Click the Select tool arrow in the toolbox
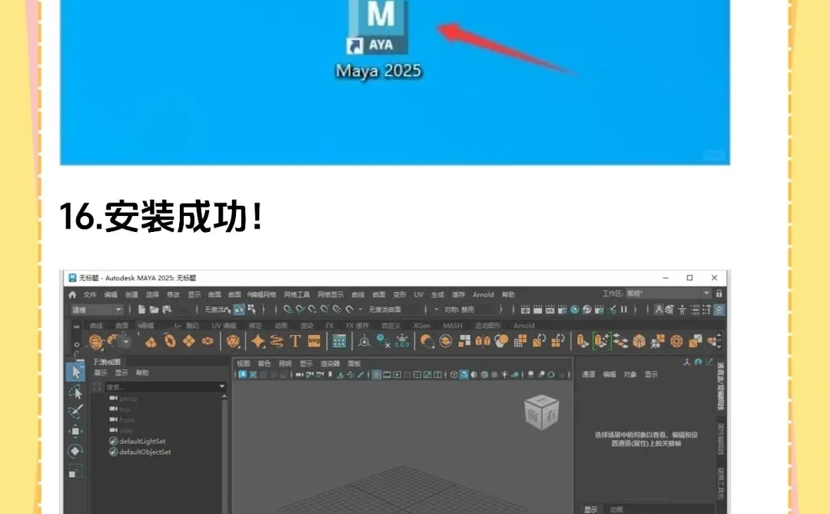This screenshot has height=514, width=830. 75,370
